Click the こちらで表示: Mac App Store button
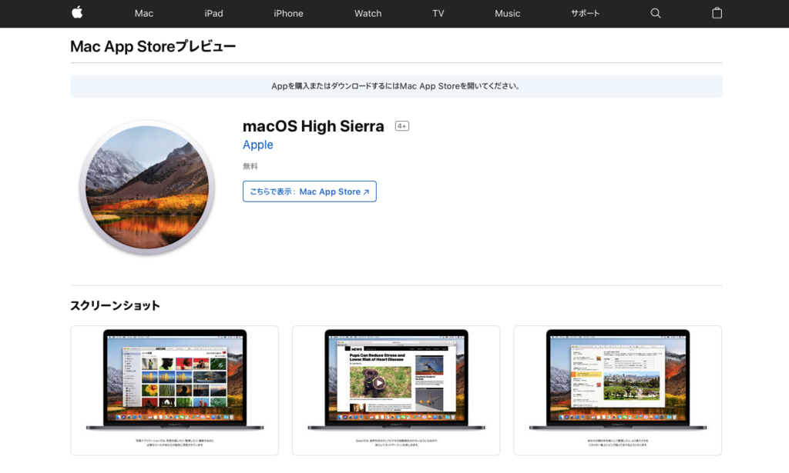789x473 pixels. click(x=310, y=192)
